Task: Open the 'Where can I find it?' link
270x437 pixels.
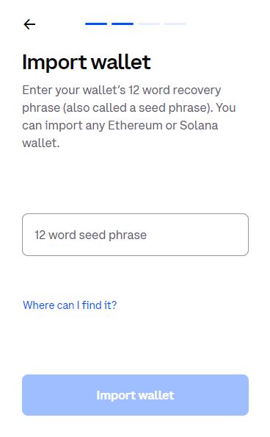Action: point(70,305)
